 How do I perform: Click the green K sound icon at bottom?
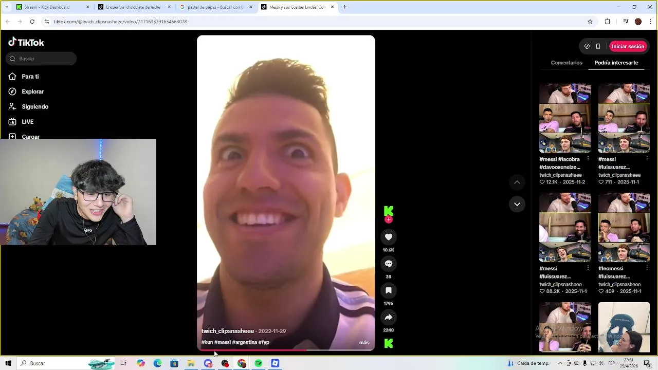(x=389, y=343)
